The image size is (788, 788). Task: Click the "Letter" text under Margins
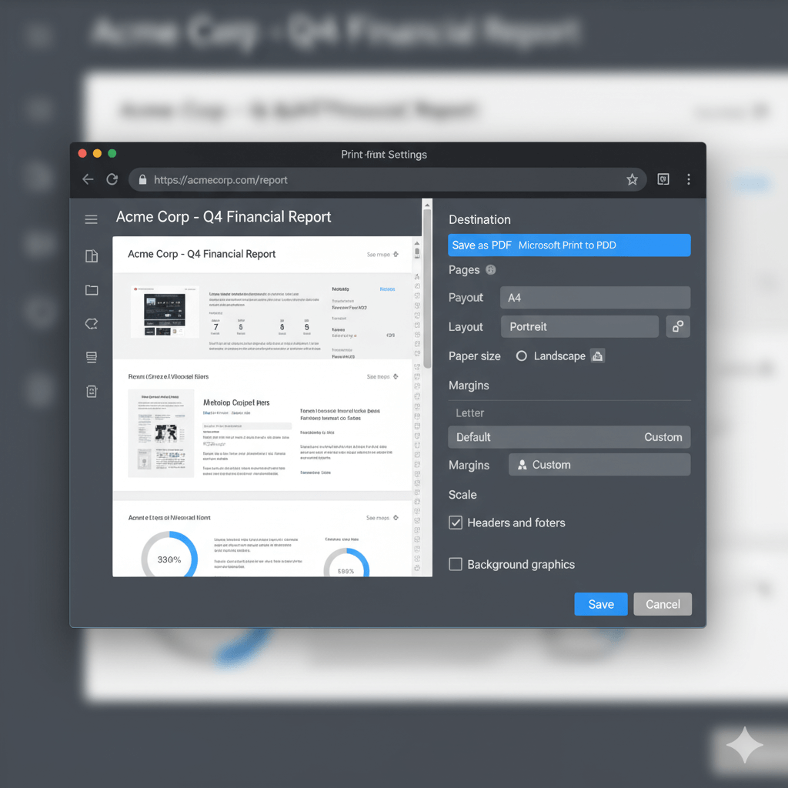(x=470, y=413)
